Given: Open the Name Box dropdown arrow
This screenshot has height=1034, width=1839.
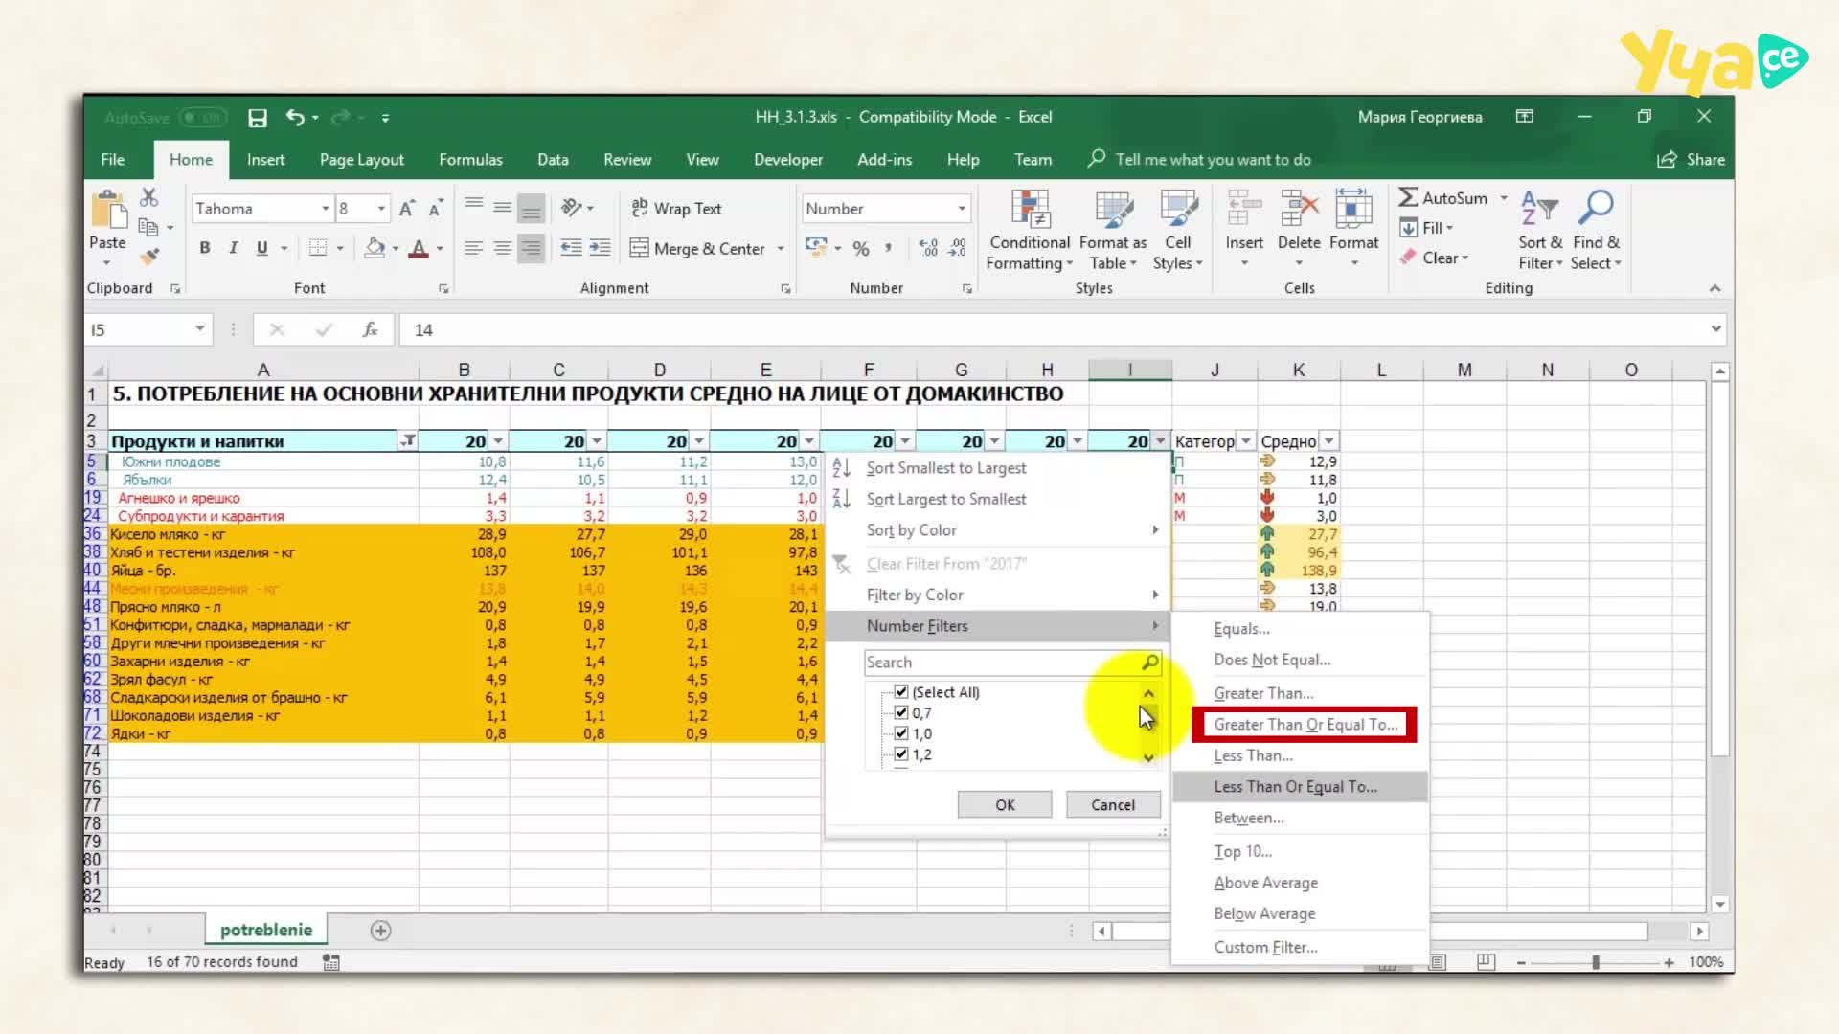Looking at the screenshot, I should (199, 329).
